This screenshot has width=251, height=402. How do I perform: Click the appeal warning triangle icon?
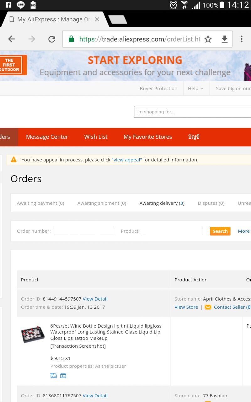(x=13, y=160)
